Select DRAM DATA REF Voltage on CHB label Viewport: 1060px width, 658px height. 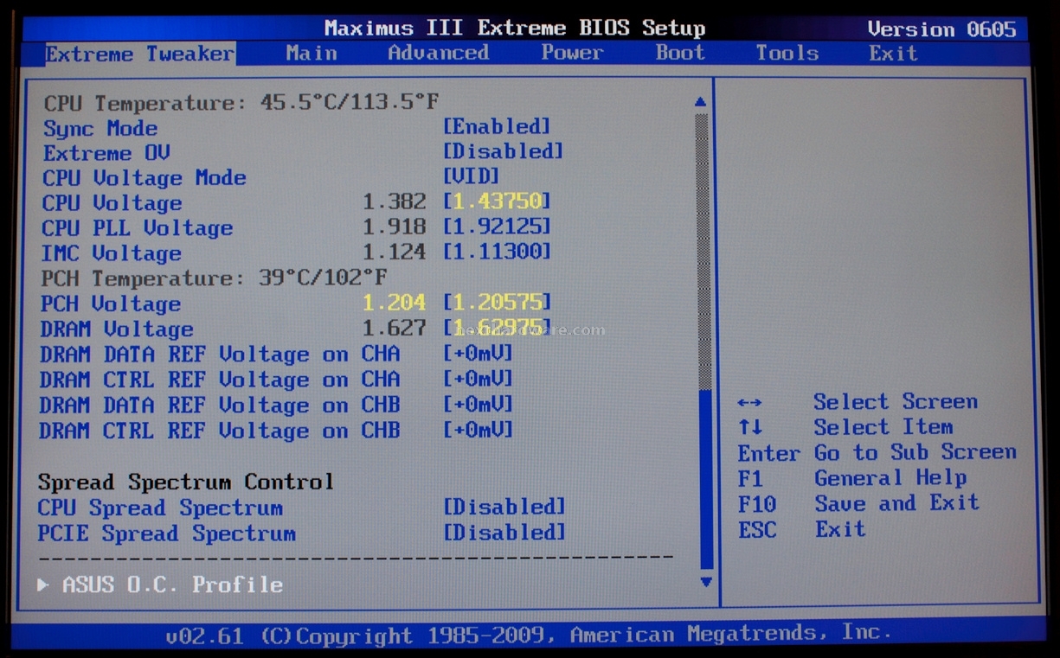coord(220,405)
